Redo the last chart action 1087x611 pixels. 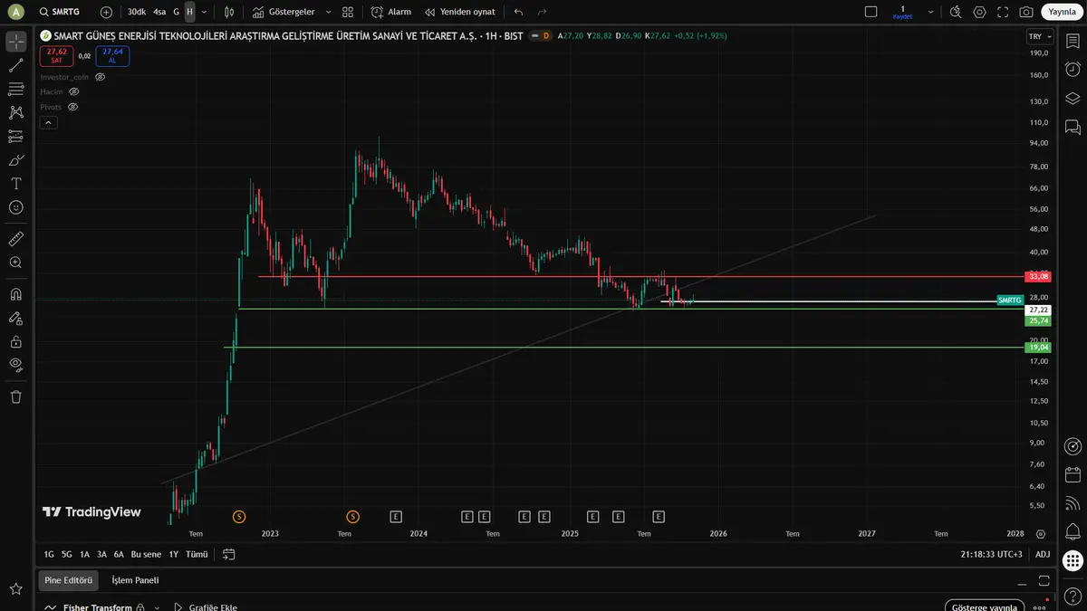click(542, 12)
